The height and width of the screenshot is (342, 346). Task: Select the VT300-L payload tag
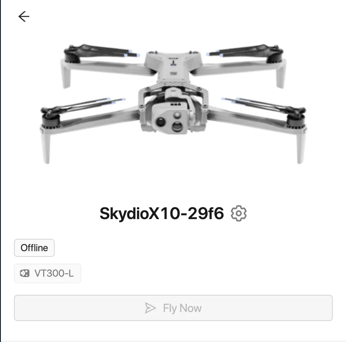pos(47,273)
